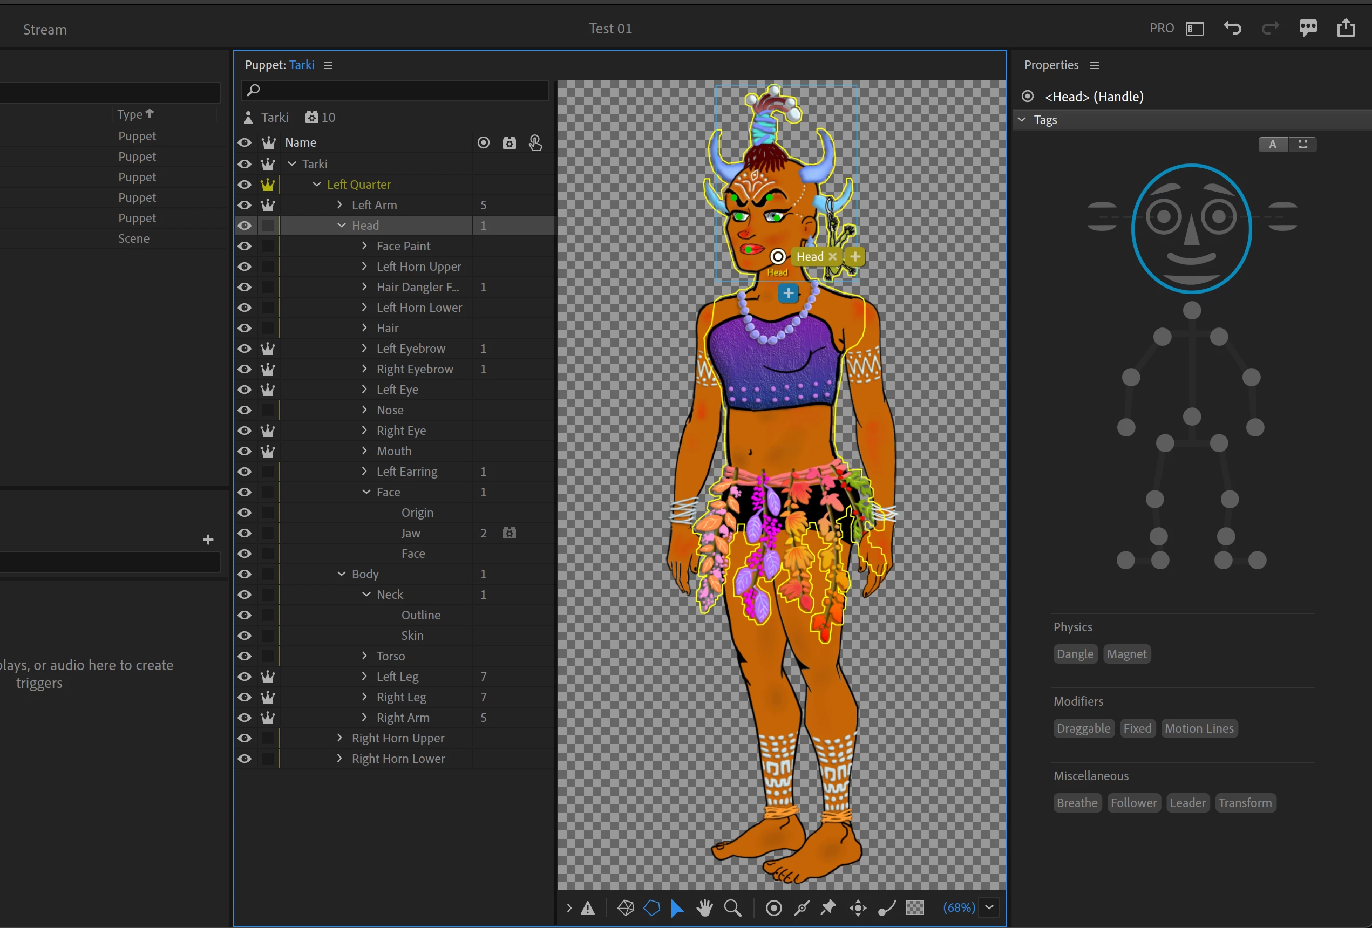This screenshot has width=1372, height=928.
Task: Expand the Left Arm group
Action: (x=339, y=205)
